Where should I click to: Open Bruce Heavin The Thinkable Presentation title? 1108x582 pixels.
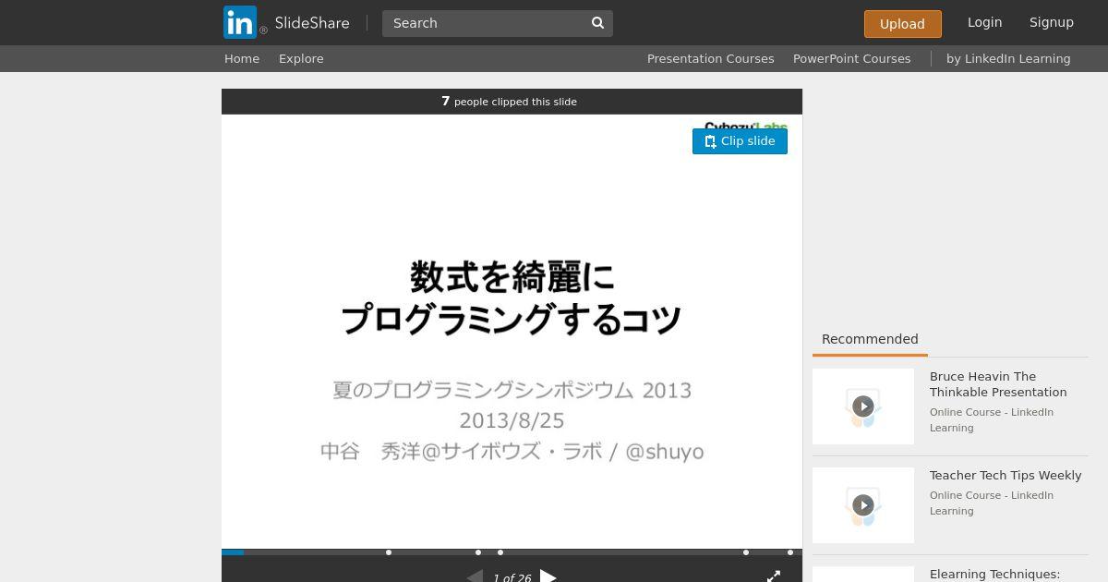(x=998, y=384)
